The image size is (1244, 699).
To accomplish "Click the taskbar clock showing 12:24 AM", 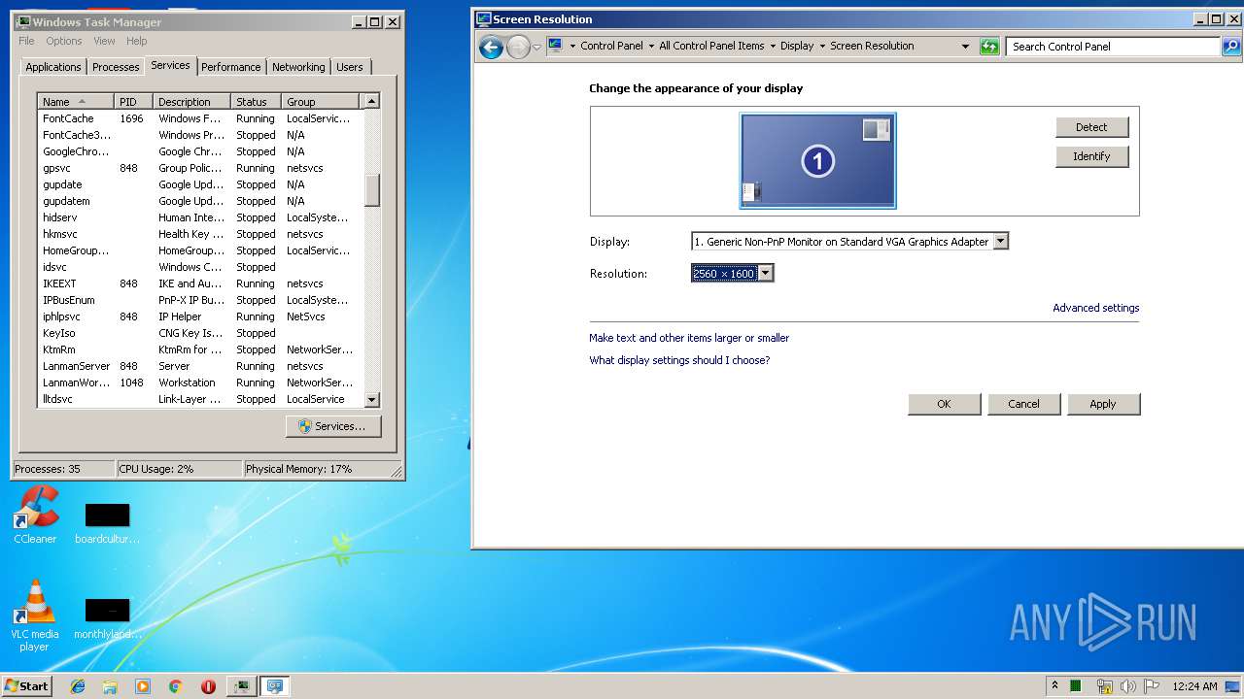I will tap(1194, 686).
